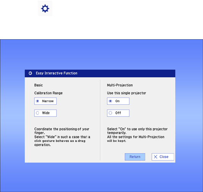Viewport: 203px width, 192px height.
Task: Click the small gear icon in dialog title bar
Action: [x=30, y=73]
